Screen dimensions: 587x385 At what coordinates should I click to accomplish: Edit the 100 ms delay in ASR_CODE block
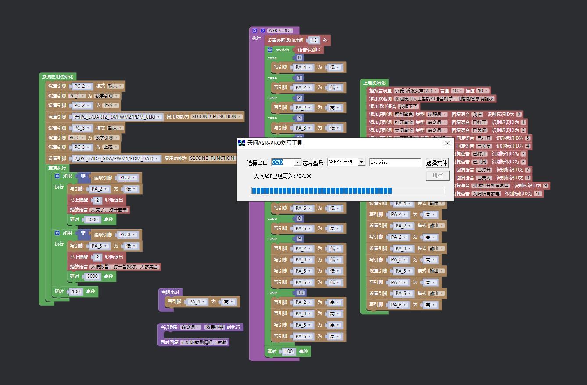288,351
